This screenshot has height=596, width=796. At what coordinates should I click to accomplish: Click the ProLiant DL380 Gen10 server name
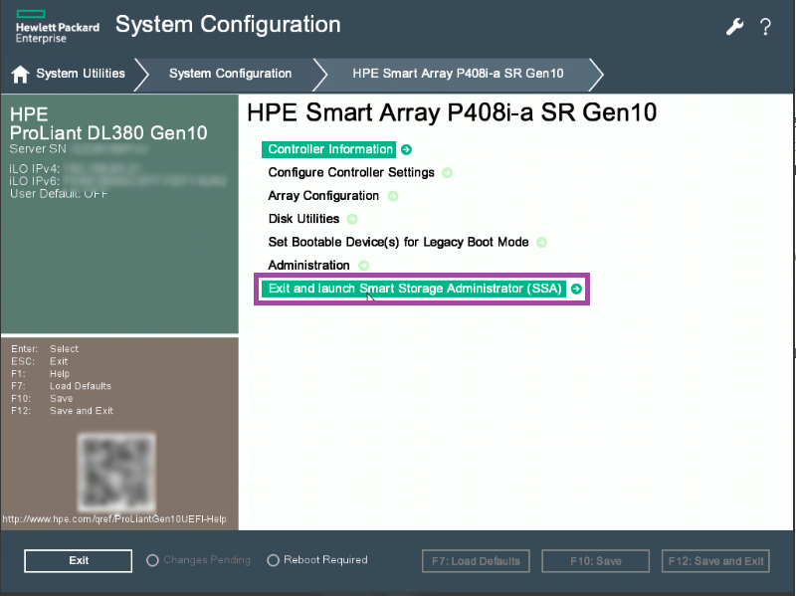108,133
